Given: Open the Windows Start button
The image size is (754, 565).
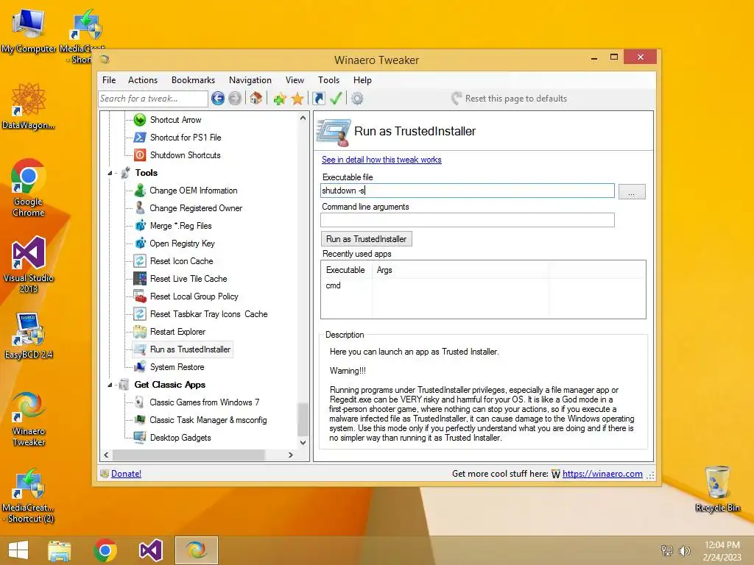Looking at the screenshot, I should tap(18, 550).
